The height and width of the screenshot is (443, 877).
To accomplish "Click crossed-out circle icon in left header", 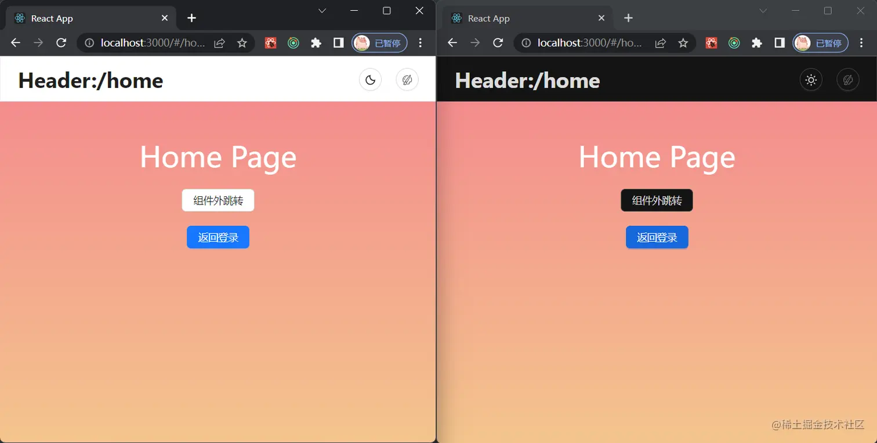I will [x=407, y=80].
